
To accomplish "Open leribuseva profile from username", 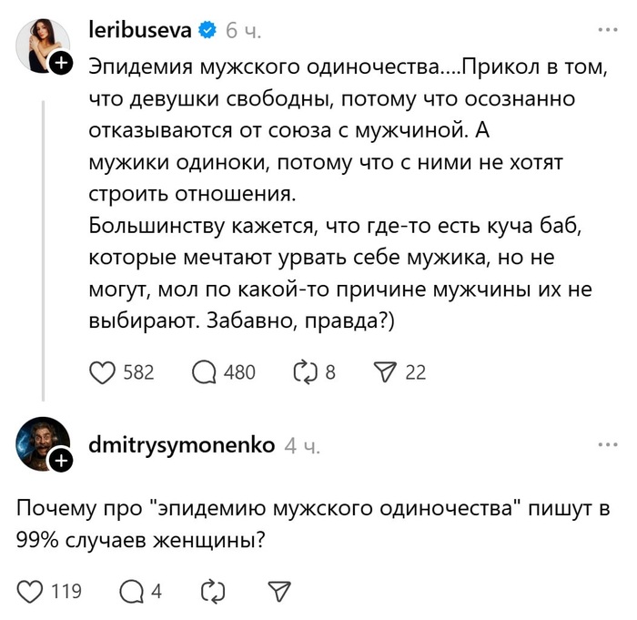I will click(x=140, y=30).
